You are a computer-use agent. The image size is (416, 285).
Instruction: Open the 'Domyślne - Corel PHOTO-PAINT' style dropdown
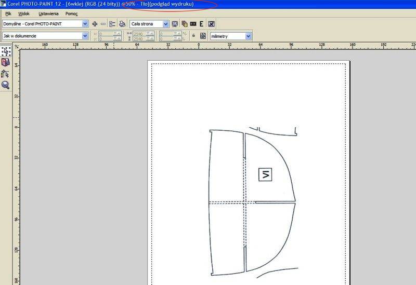click(85, 24)
